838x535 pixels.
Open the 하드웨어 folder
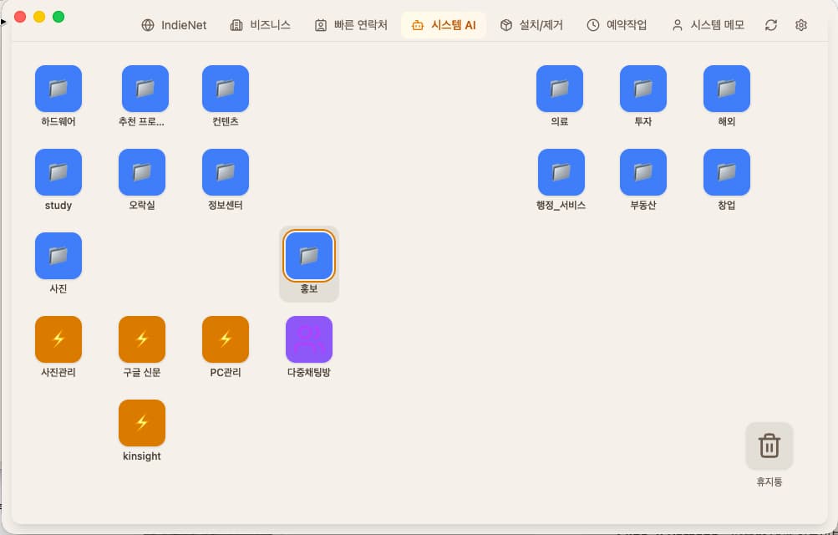click(x=58, y=88)
